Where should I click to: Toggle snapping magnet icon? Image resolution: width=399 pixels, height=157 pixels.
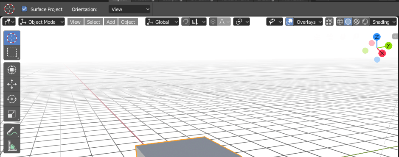pyautogui.click(x=185, y=22)
